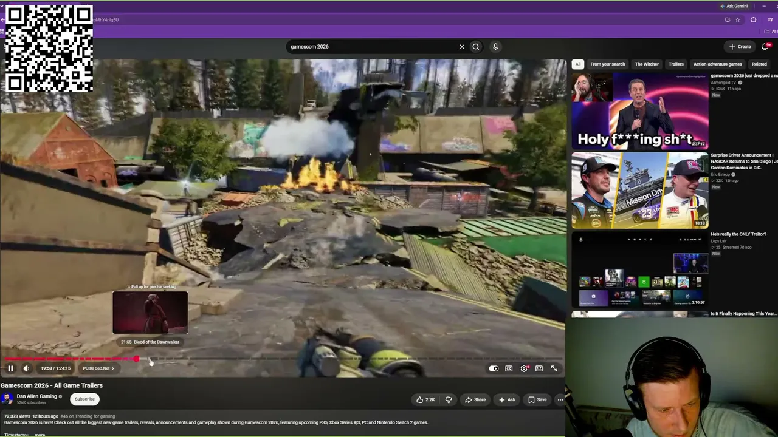This screenshot has height=437, width=778.
Task: Toggle the autoplay switch
Action: [x=494, y=368]
